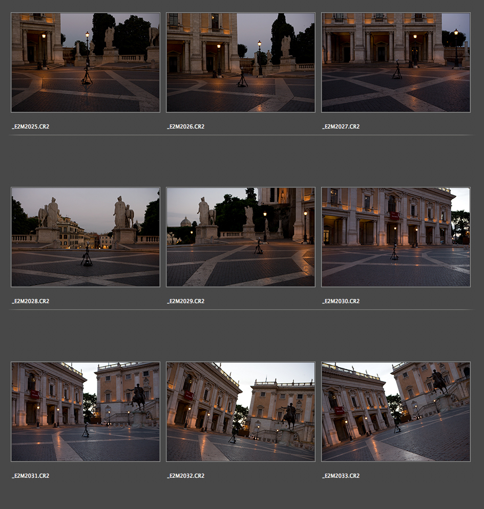
Task: Select thumbnail with two statues and skyline
Action: click(86, 237)
